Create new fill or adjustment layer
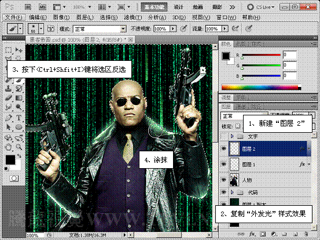 tap(274, 234)
